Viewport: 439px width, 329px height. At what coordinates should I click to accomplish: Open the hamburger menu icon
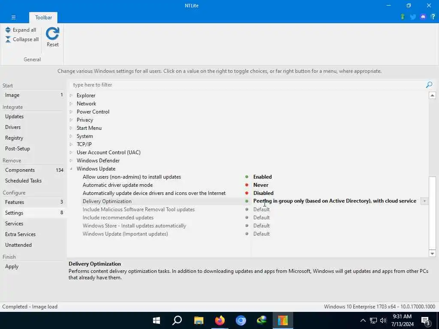(x=13, y=17)
